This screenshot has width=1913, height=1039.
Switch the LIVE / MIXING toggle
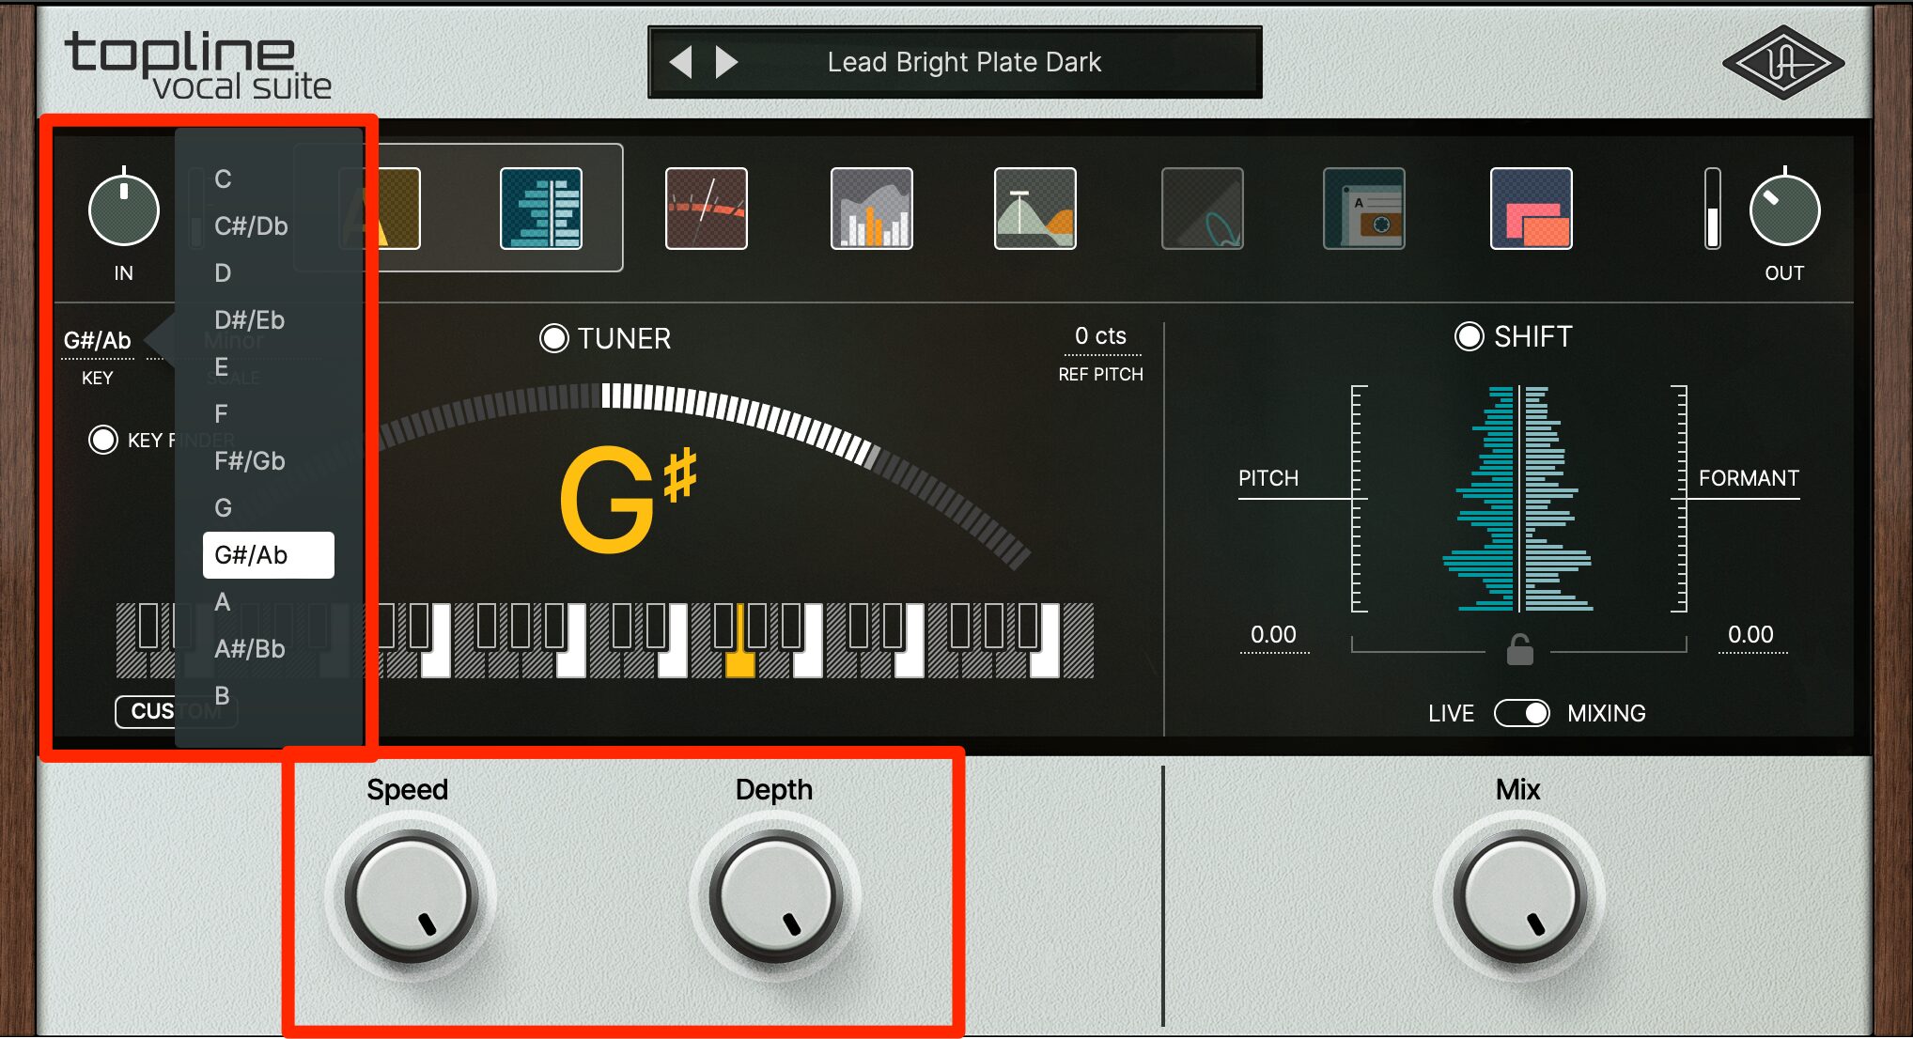click(1522, 713)
